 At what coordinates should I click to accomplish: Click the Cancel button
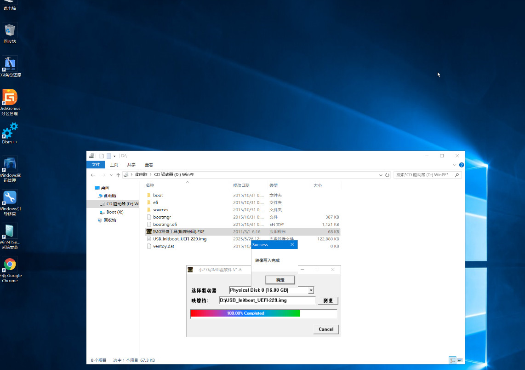326,330
